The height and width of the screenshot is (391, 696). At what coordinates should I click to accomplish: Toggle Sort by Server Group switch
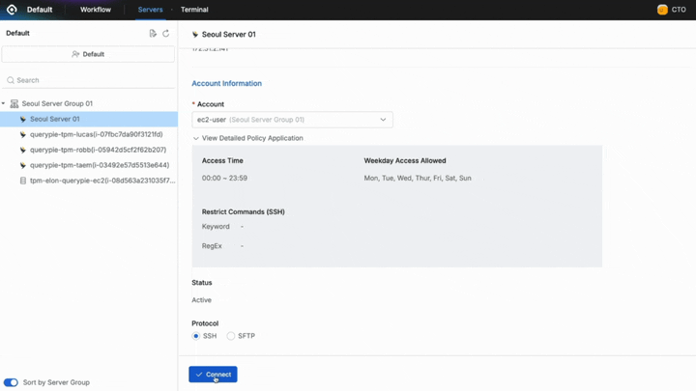coord(11,382)
